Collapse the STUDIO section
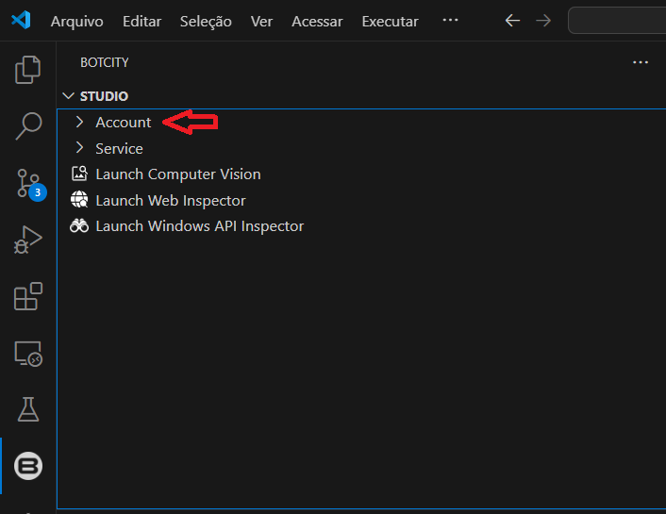 pyautogui.click(x=104, y=96)
